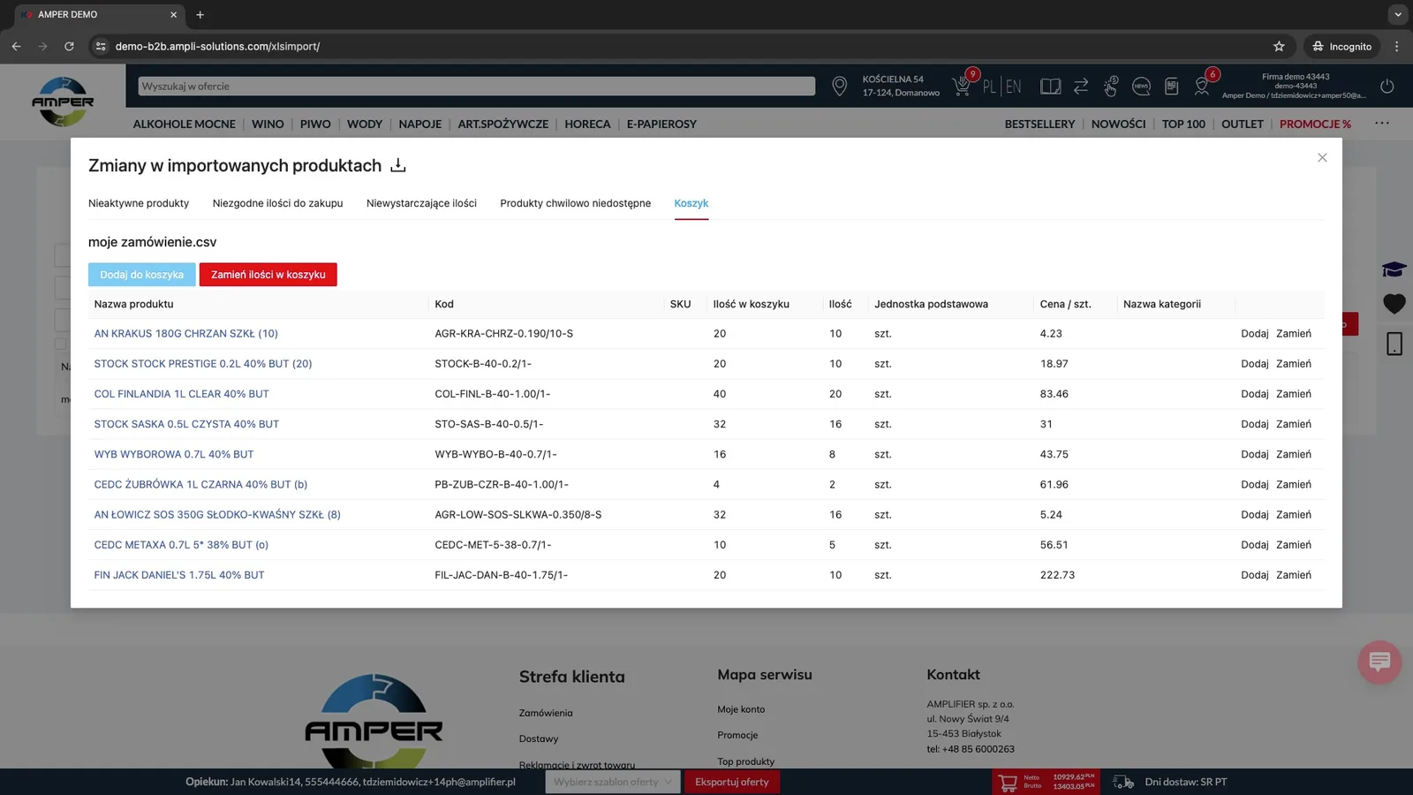Switch language to EN
The width and height of the screenshot is (1413, 795).
(1013, 87)
